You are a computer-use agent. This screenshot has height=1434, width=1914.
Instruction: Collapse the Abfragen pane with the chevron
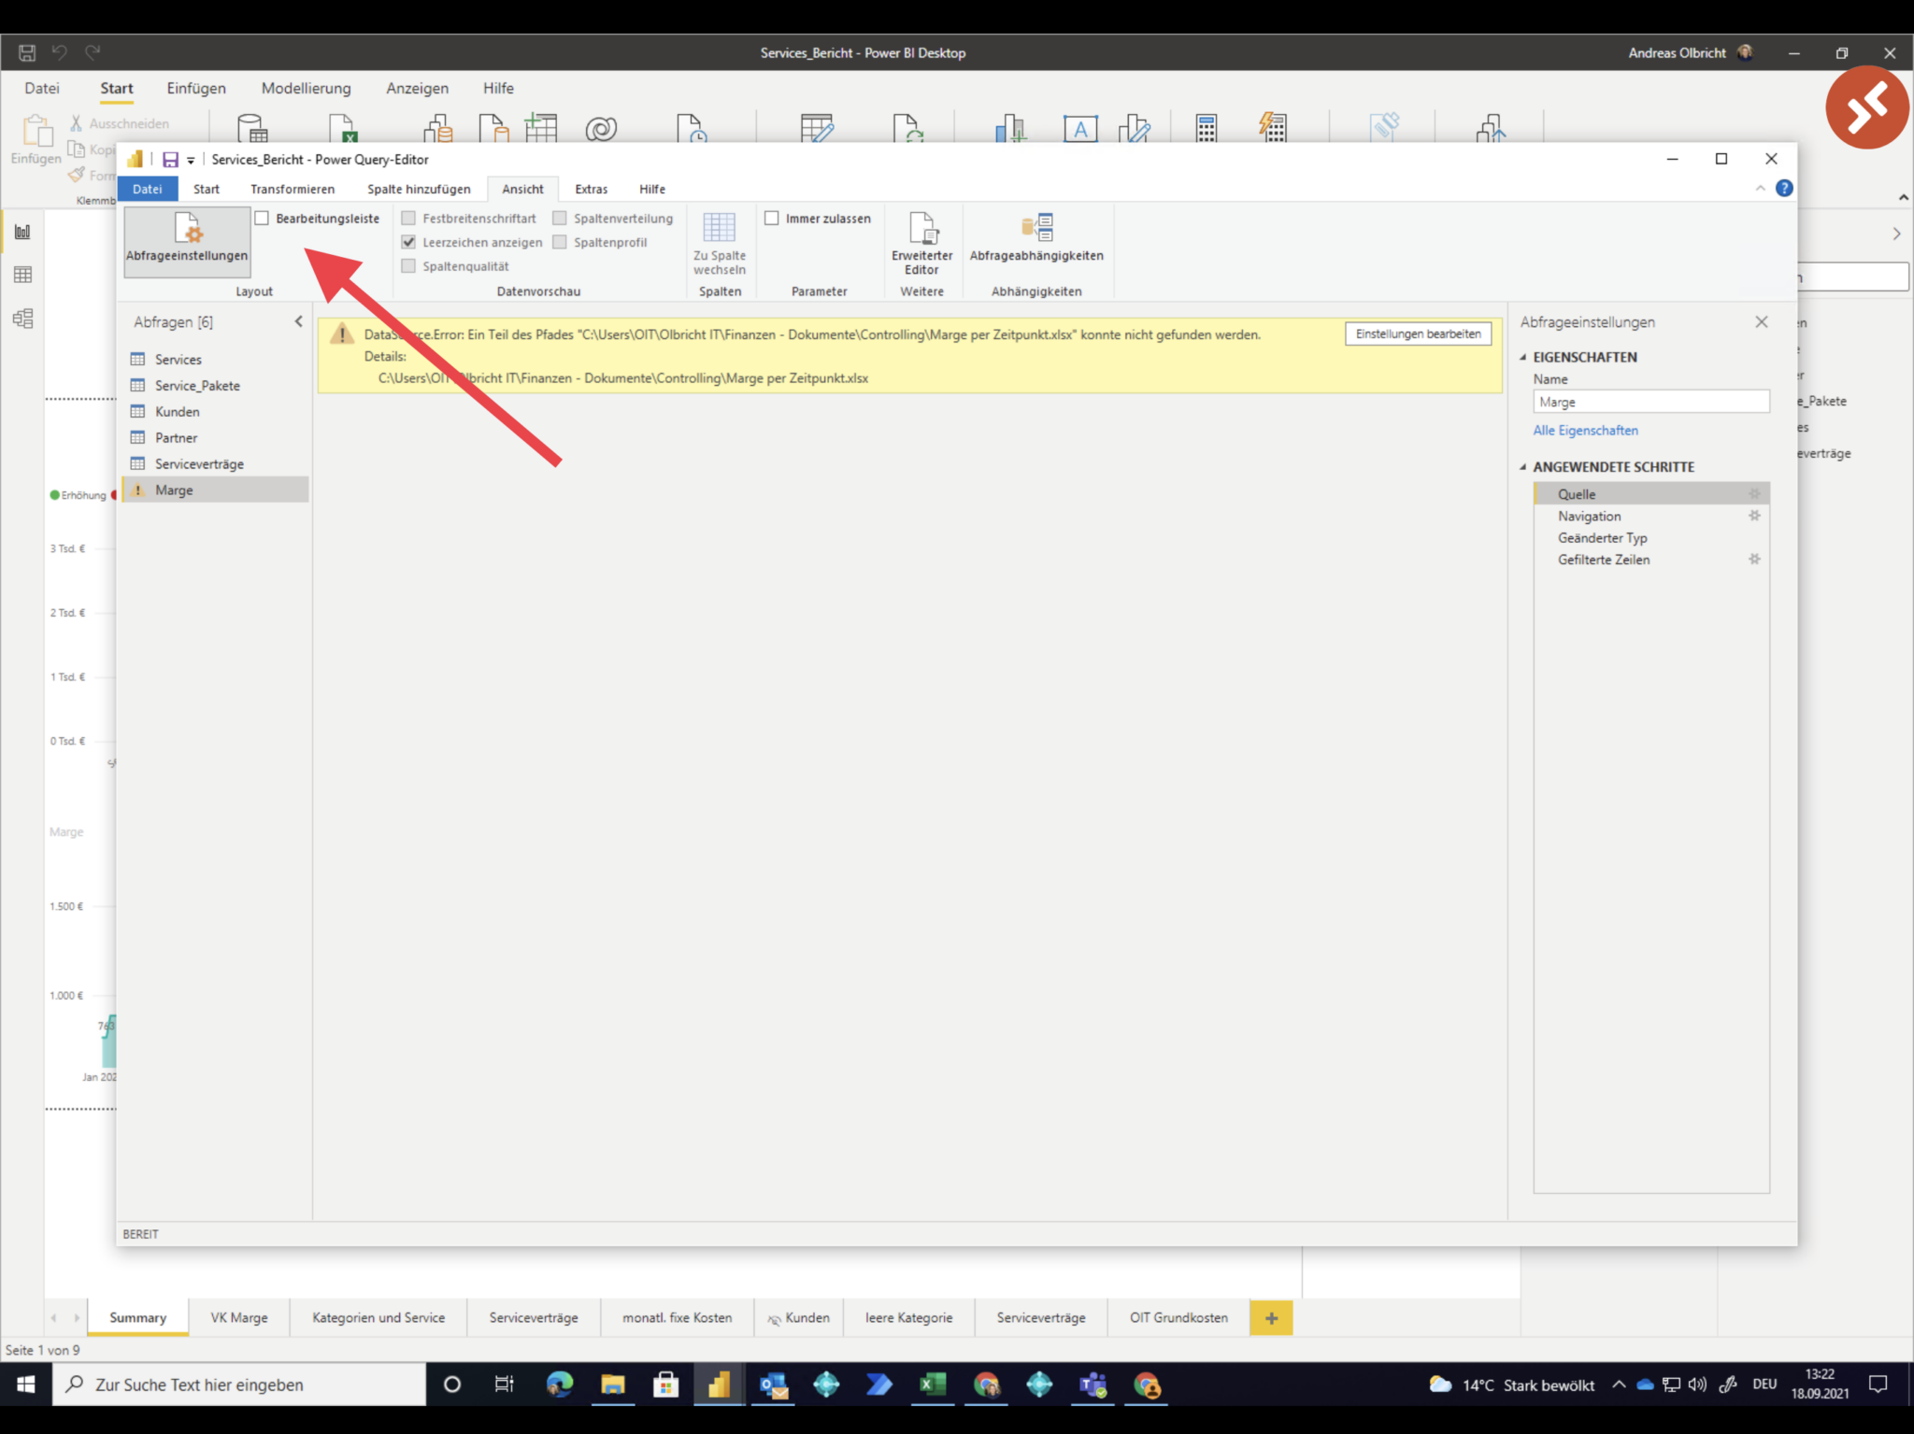pyautogui.click(x=298, y=321)
